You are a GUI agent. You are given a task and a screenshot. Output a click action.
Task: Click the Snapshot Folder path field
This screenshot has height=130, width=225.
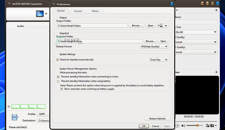point(99,41)
